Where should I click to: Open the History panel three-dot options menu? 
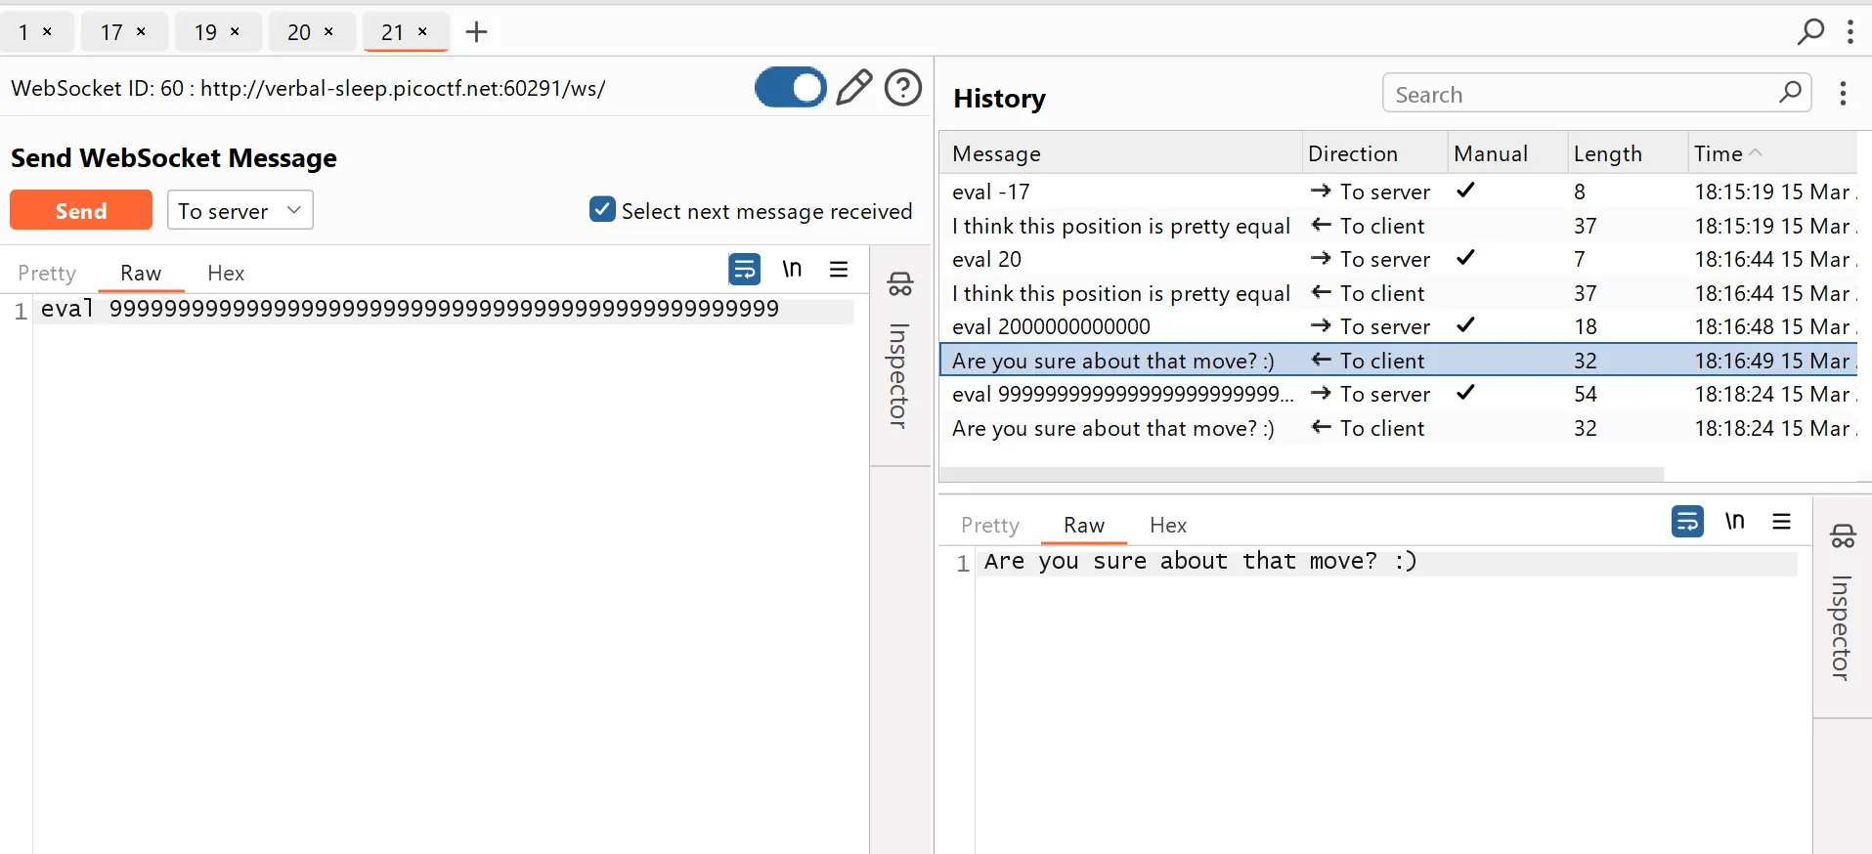pos(1843,94)
